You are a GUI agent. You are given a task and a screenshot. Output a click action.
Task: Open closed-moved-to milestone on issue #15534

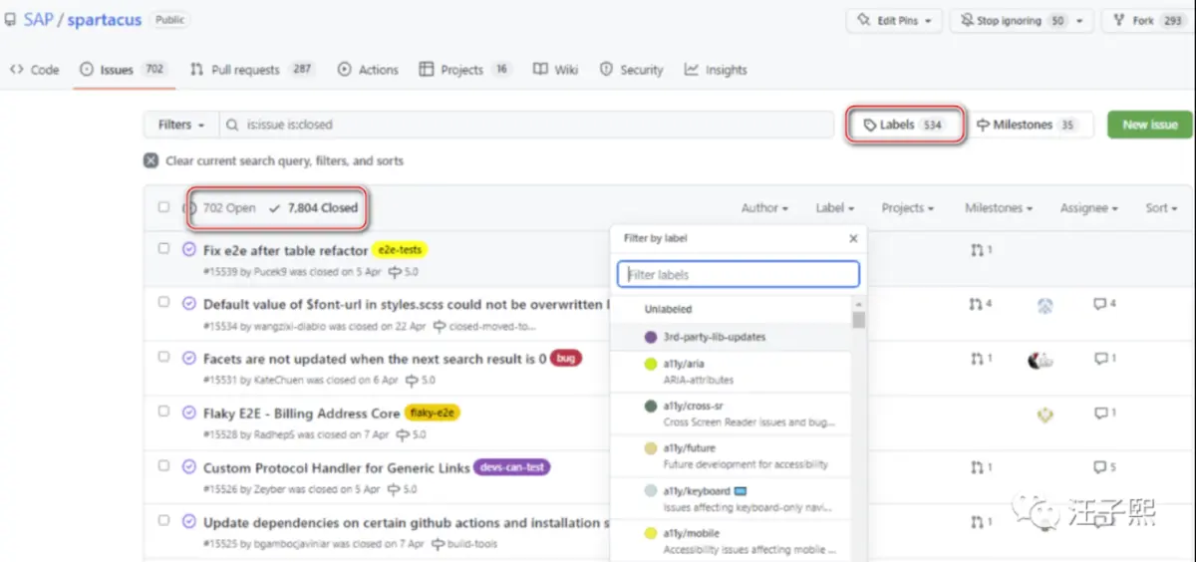pos(483,326)
